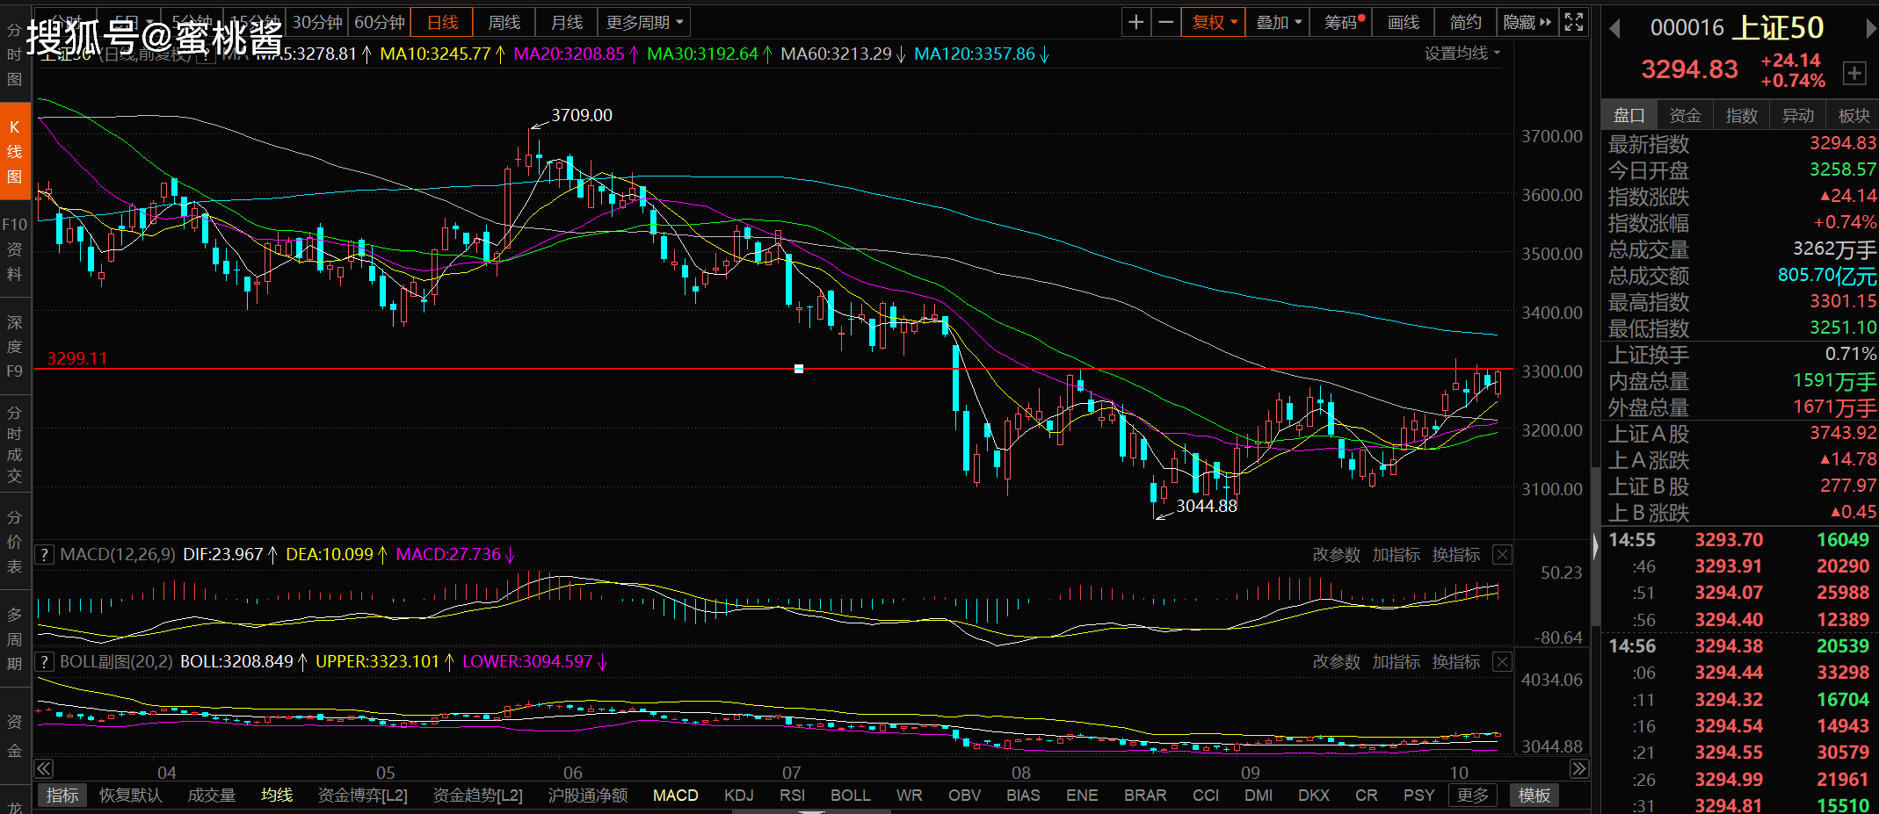This screenshot has height=814, width=1879.
Task: Select 资金博弈[L2] indicator
Action: pos(363,796)
